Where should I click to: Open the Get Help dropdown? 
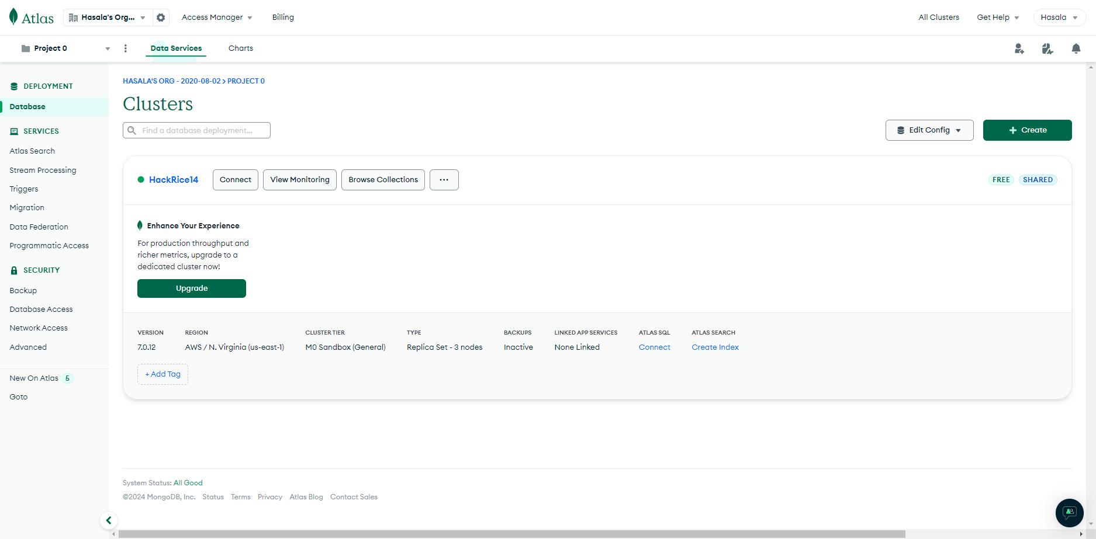tap(998, 18)
